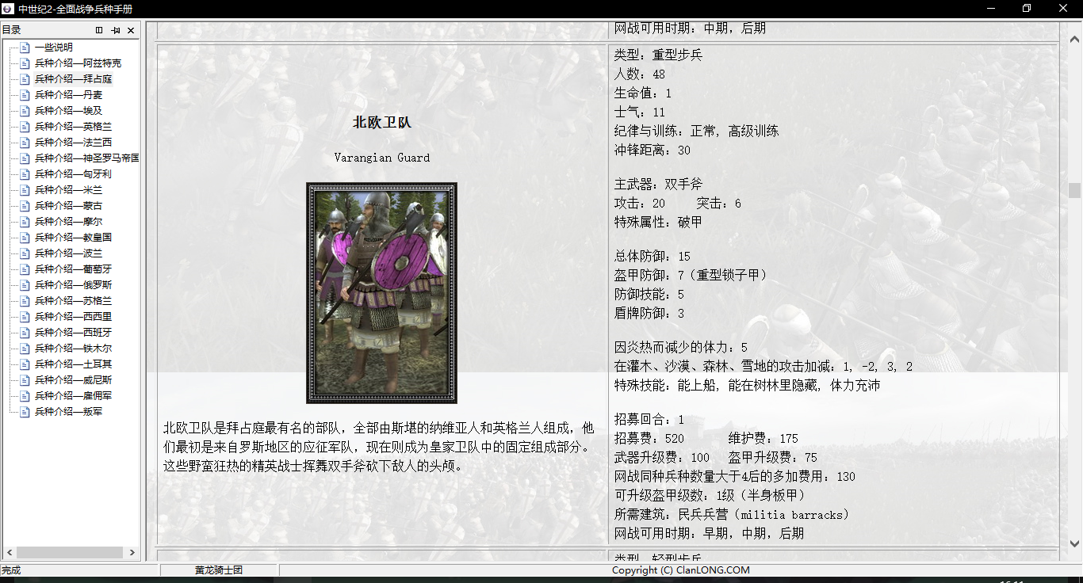Click the page icon beside 兵种介绍—米兰

[25, 190]
